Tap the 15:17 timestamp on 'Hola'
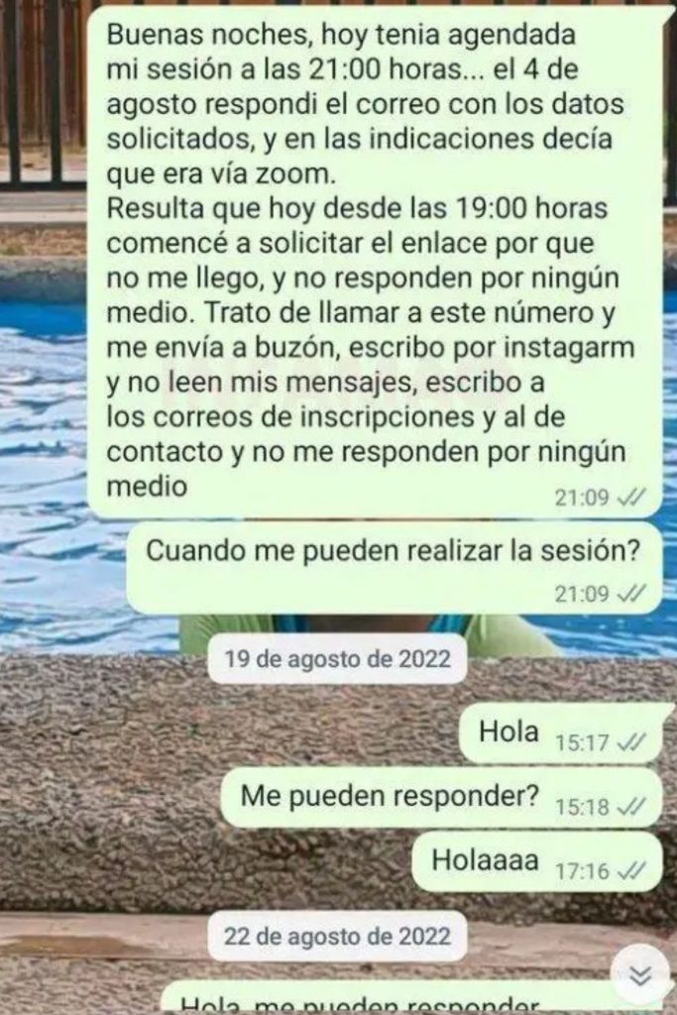 click(582, 743)
